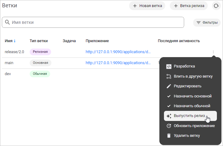Open application link for release/2.0 branch
The height and width of the screenshot is (146, 223).
pos(118,52)
